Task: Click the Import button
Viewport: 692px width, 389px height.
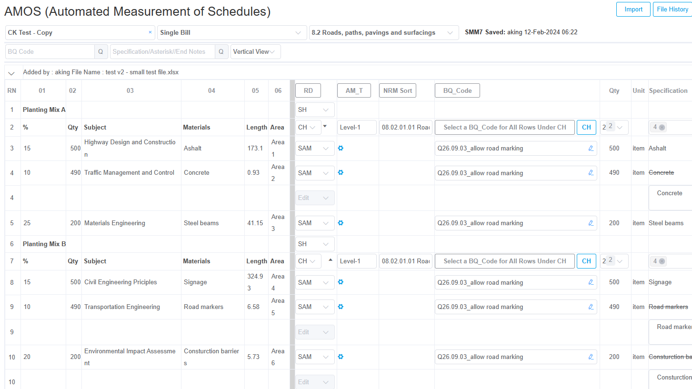Action: (633, 10)
